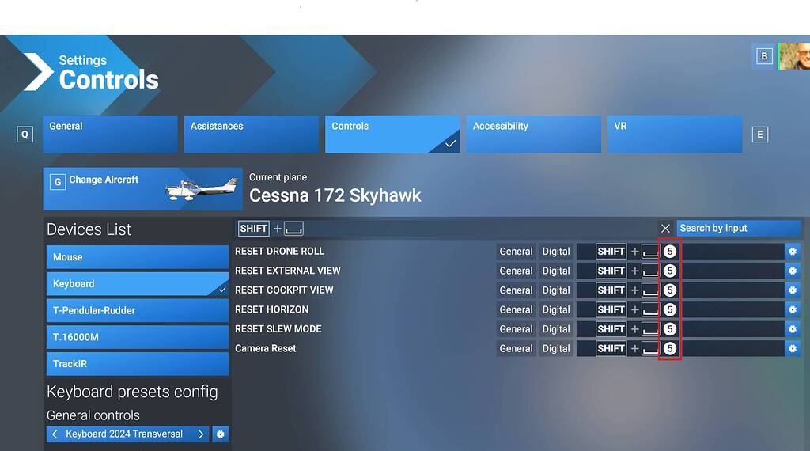Select Mouse in Devices List
This screenshot has width=810, height=451.
(138, 257)
